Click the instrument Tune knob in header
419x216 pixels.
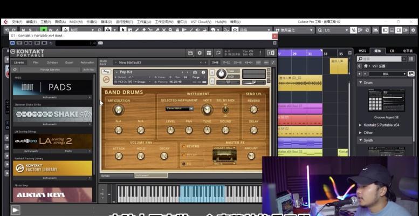click(x=221, y=73)
